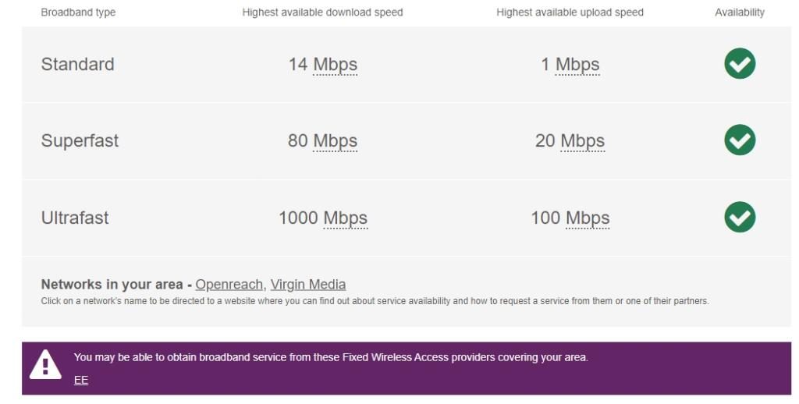Click Mbps abbreviation beside 14 download
Image resolution: width=799 pixels, height=404 pixels.
tap(335, 65)
